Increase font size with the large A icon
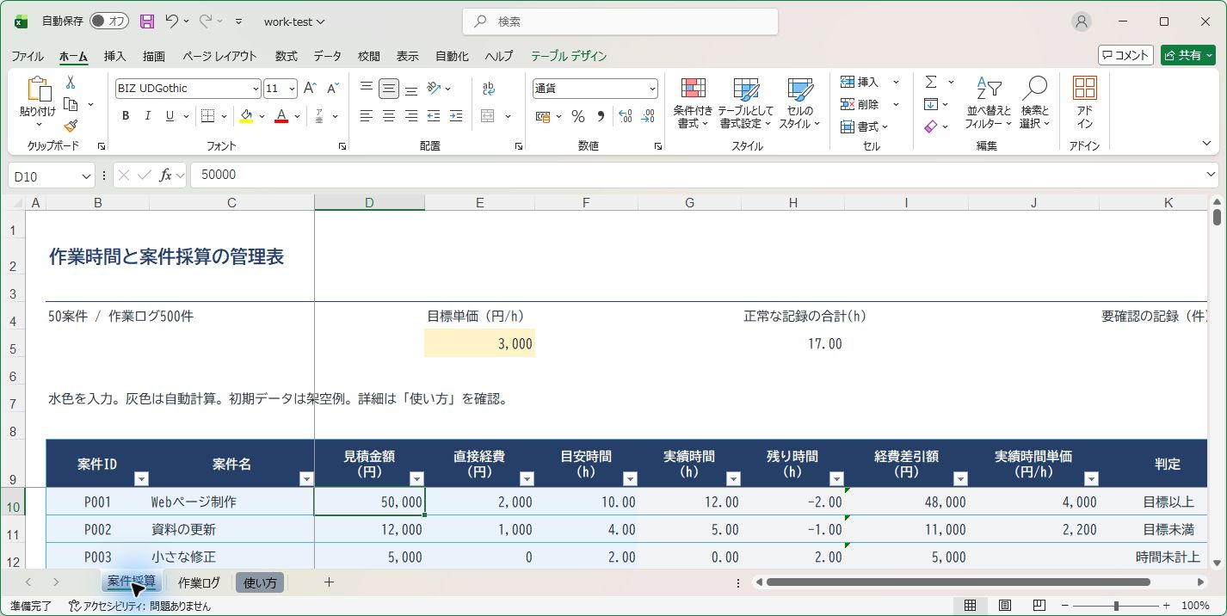The height and width of the screenshot is (616, 1227). click(311, 88)
